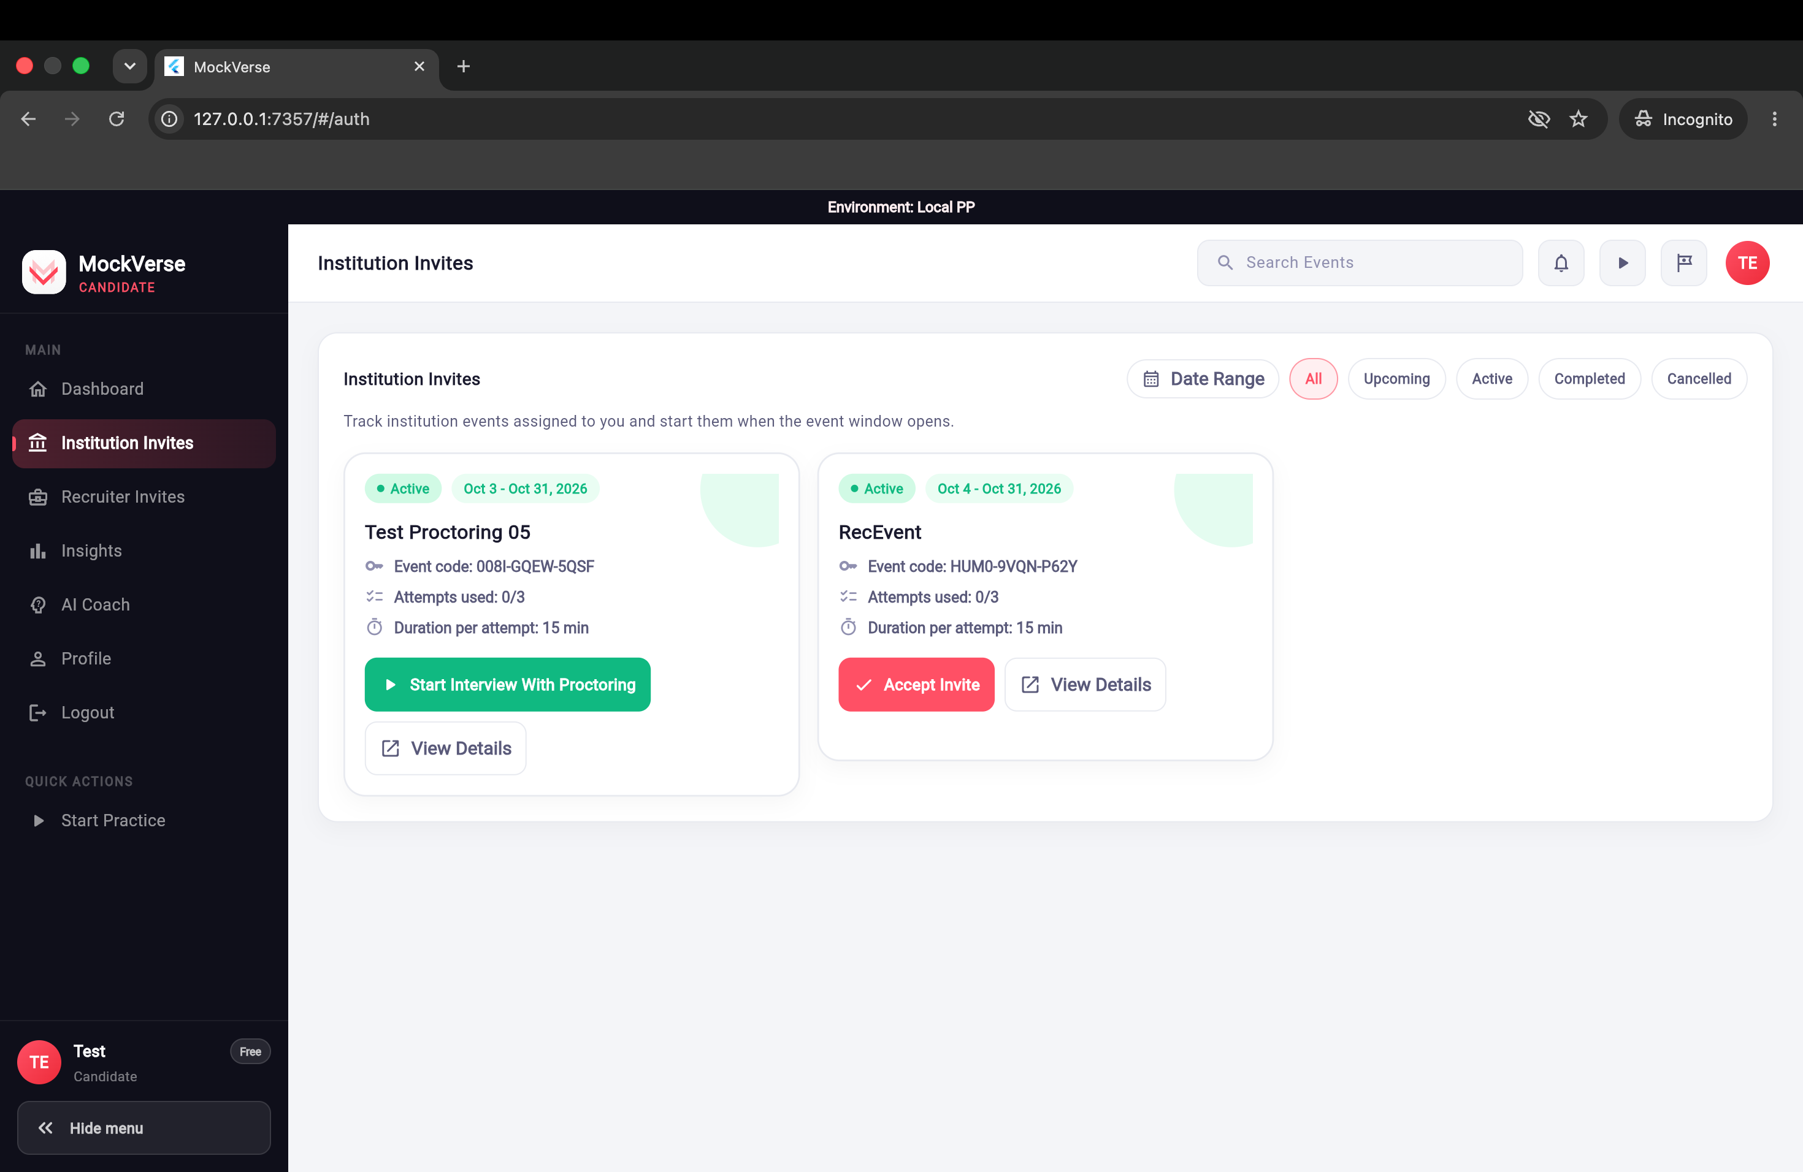Collapse sidebar with Hide menu
Viewport: 1803px width, 1172px height.
pos(144,1128)
